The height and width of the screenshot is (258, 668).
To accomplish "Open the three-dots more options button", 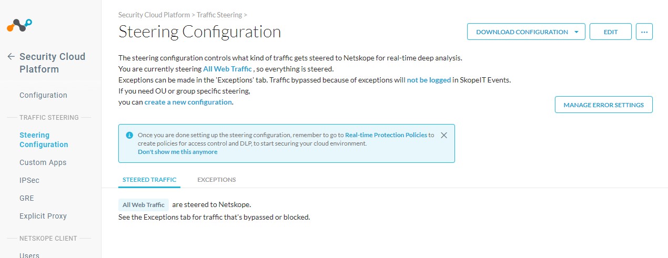I will (644, 32).
